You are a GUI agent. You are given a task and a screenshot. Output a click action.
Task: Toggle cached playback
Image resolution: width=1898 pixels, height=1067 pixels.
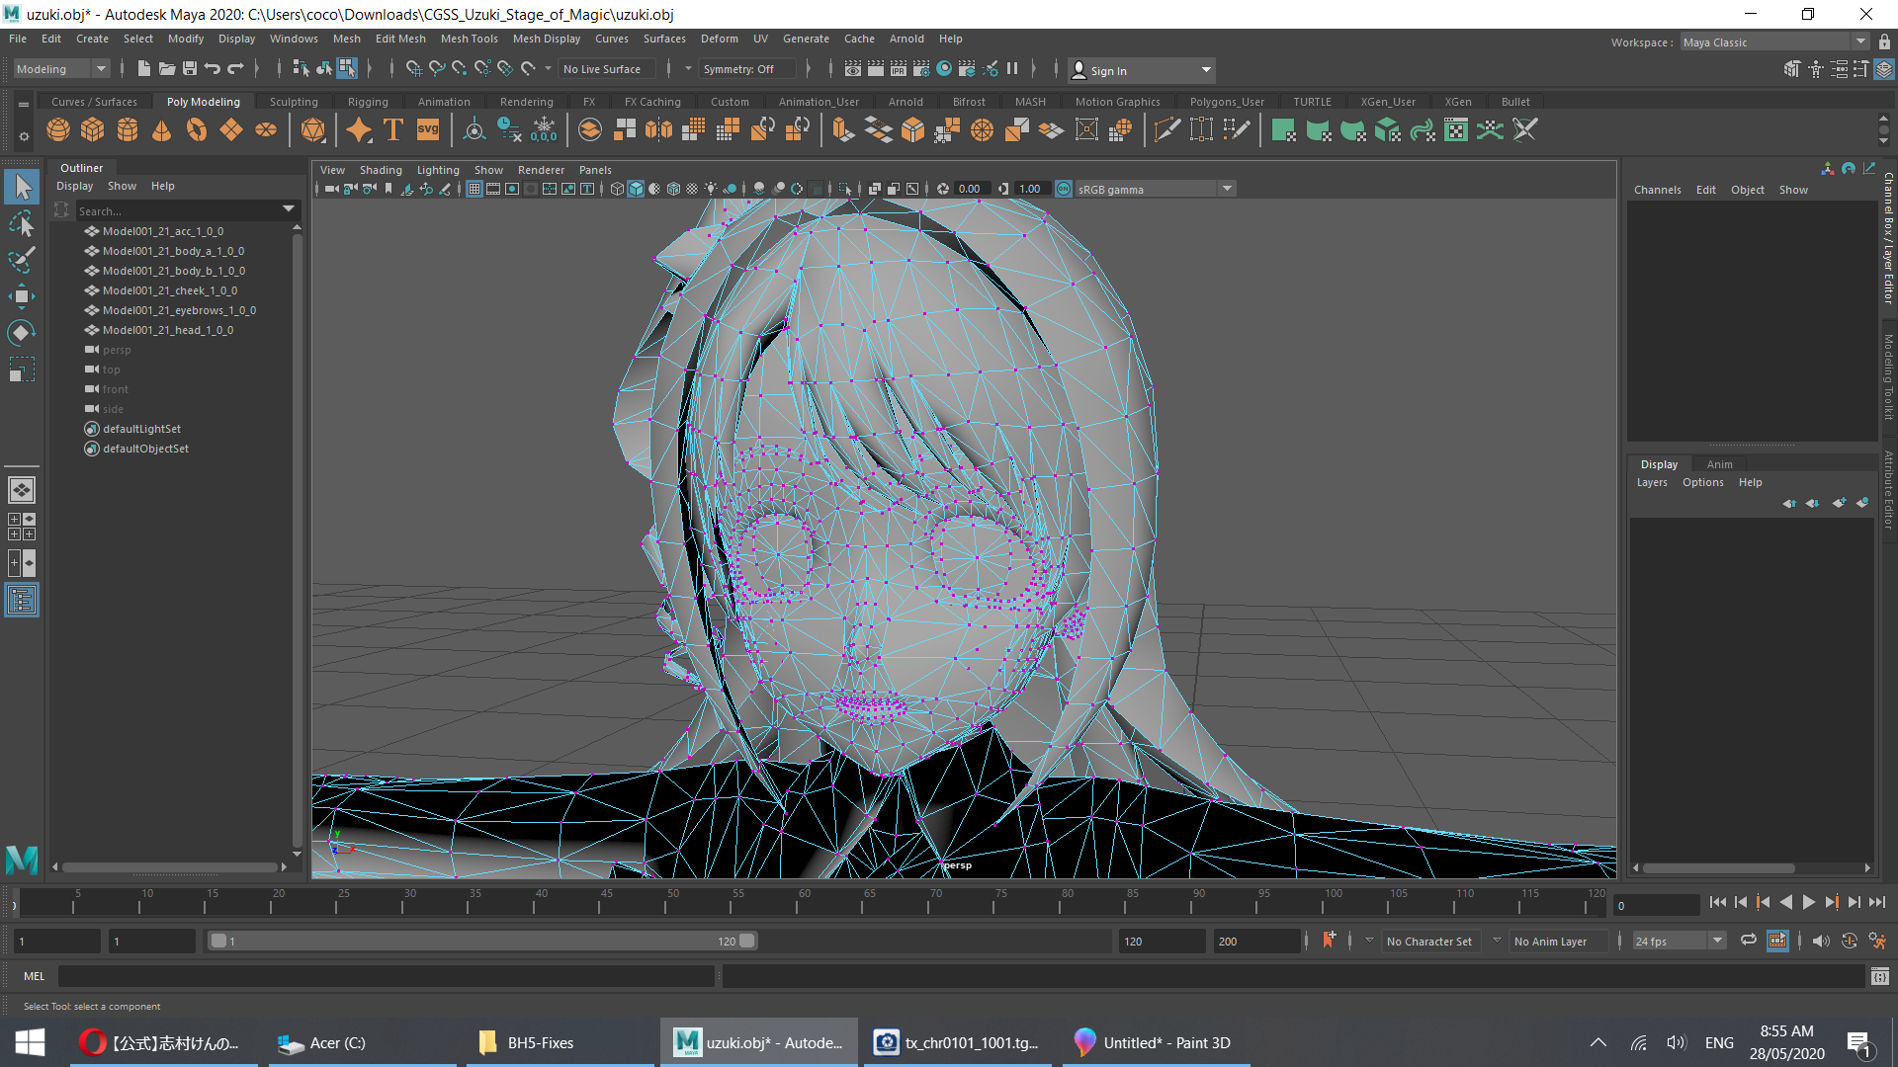1777,941
